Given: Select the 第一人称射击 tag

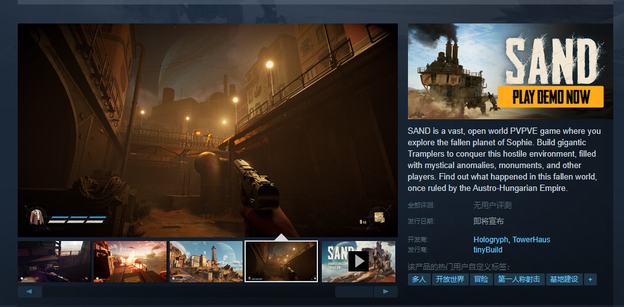Looking at the screenshot, I should click(519, 279).
